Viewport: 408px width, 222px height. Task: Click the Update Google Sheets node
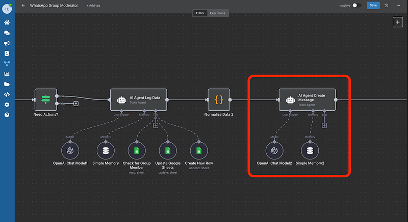tap(166, 150)
